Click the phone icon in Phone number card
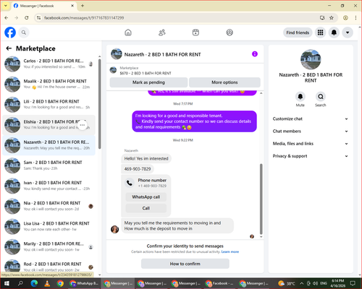 click(x=130, y=183)
